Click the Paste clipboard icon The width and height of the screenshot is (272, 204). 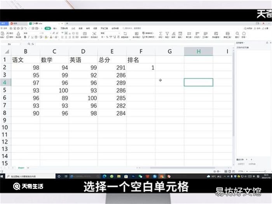point(2,33)
